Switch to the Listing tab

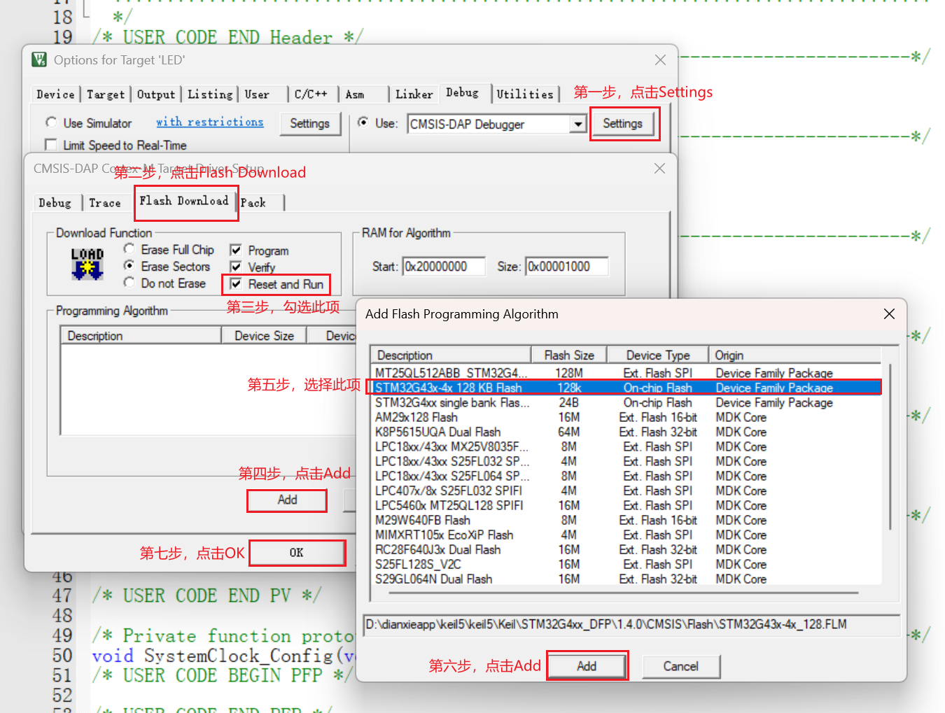(210, 94)
